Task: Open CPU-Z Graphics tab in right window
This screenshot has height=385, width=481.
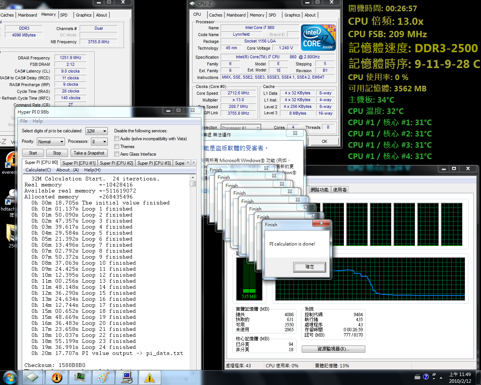Action: 292,15
